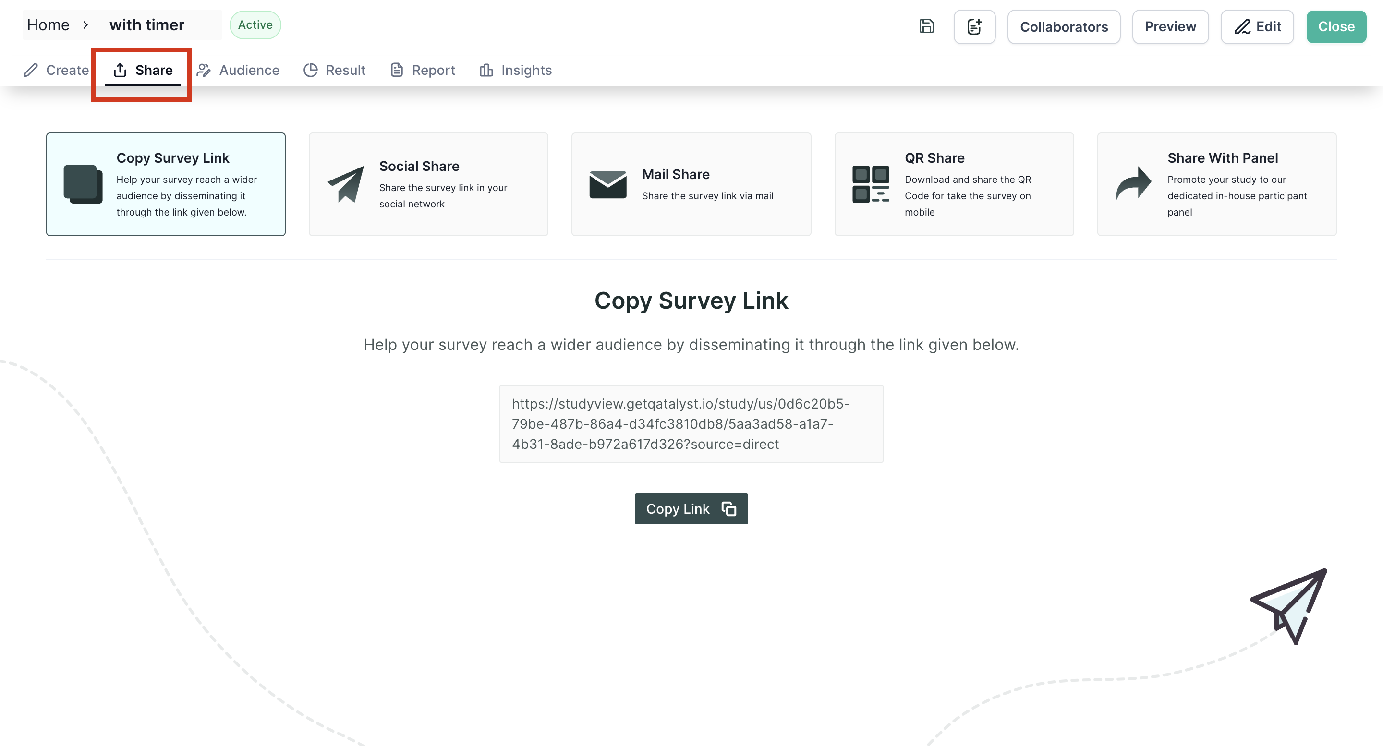Go to Home breadcrumb

coord(49,24)
